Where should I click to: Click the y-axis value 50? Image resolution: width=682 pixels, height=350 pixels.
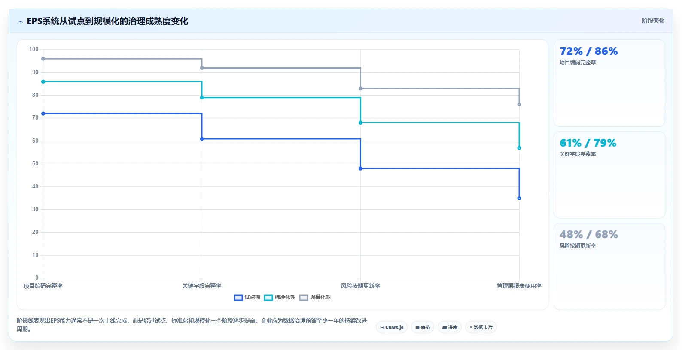pos(35,164)
